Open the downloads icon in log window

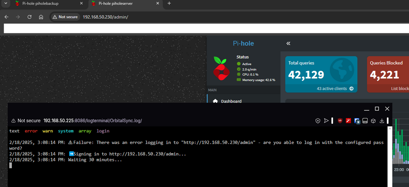pos(382,121)
